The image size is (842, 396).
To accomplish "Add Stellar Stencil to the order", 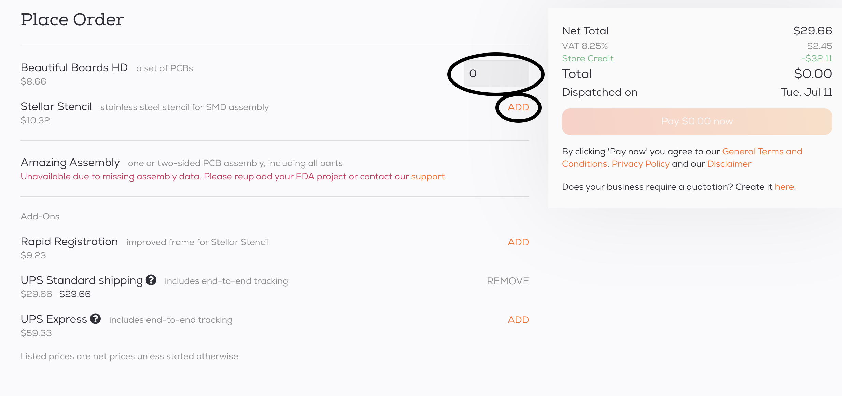I will click(518, 107).
